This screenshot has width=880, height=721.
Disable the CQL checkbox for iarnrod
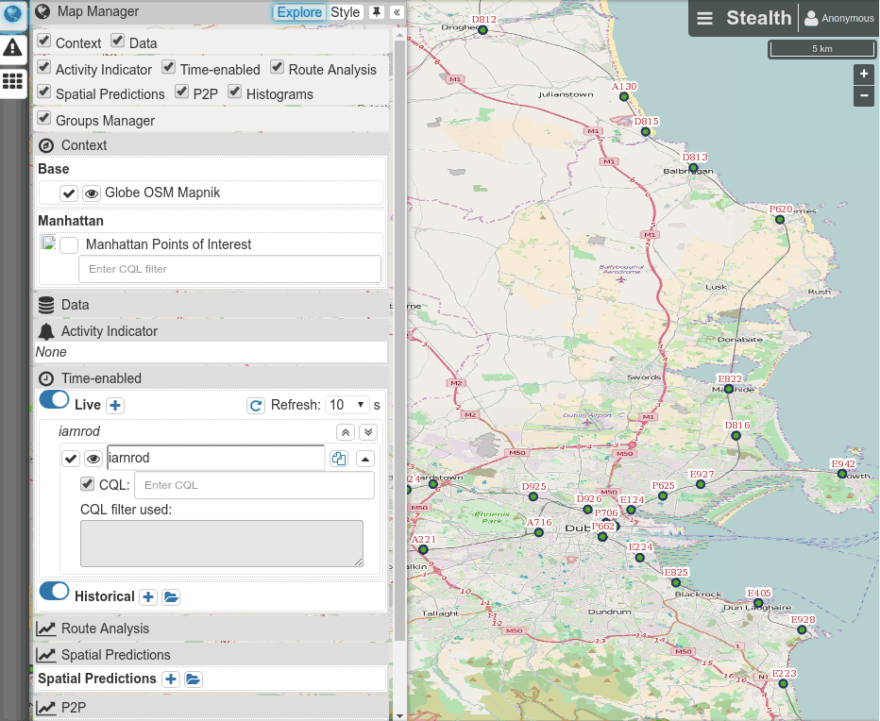pyautogui.click(x=88, y=484)
